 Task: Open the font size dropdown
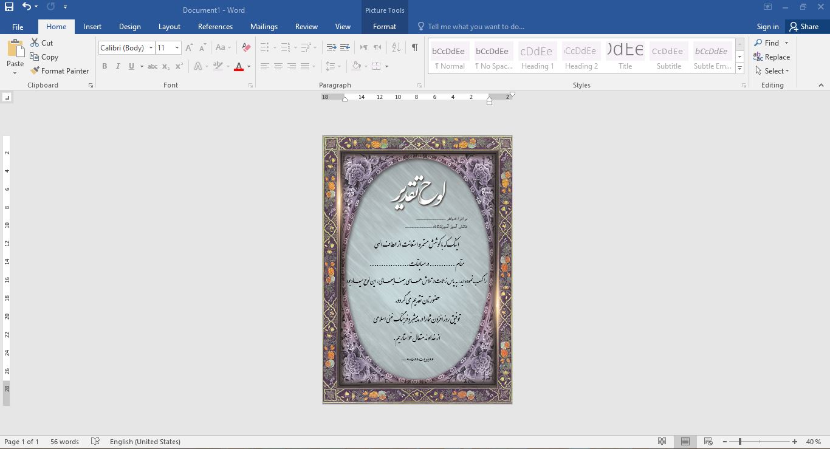coord(177,48)
